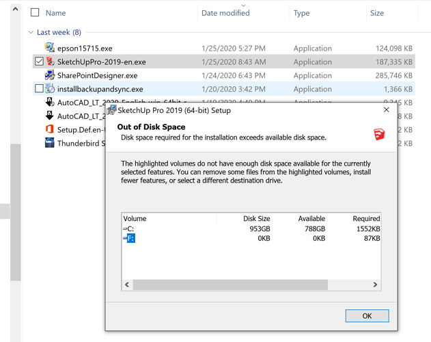
Task: Click the 1/24/2020 6:43 PM date cell
Action: point(234,75)
